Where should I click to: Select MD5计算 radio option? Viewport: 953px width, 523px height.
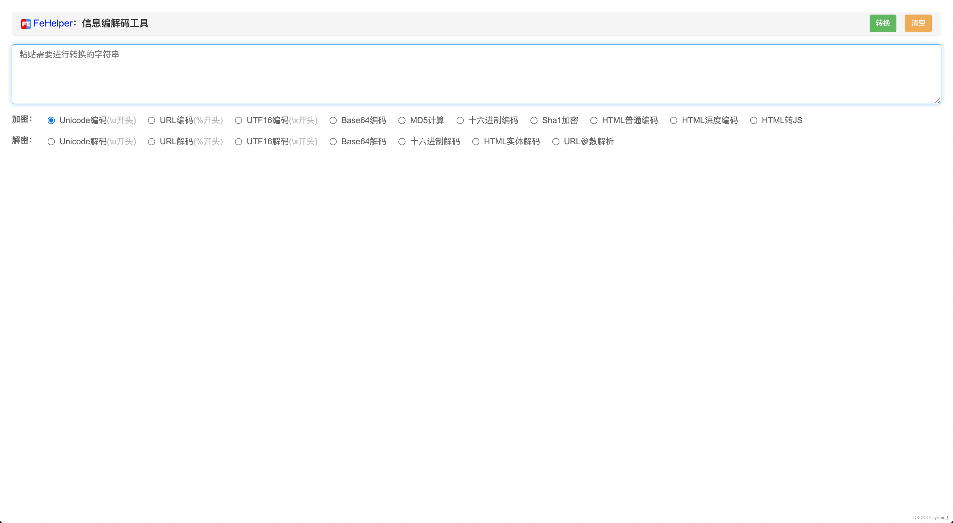[402, 121]
